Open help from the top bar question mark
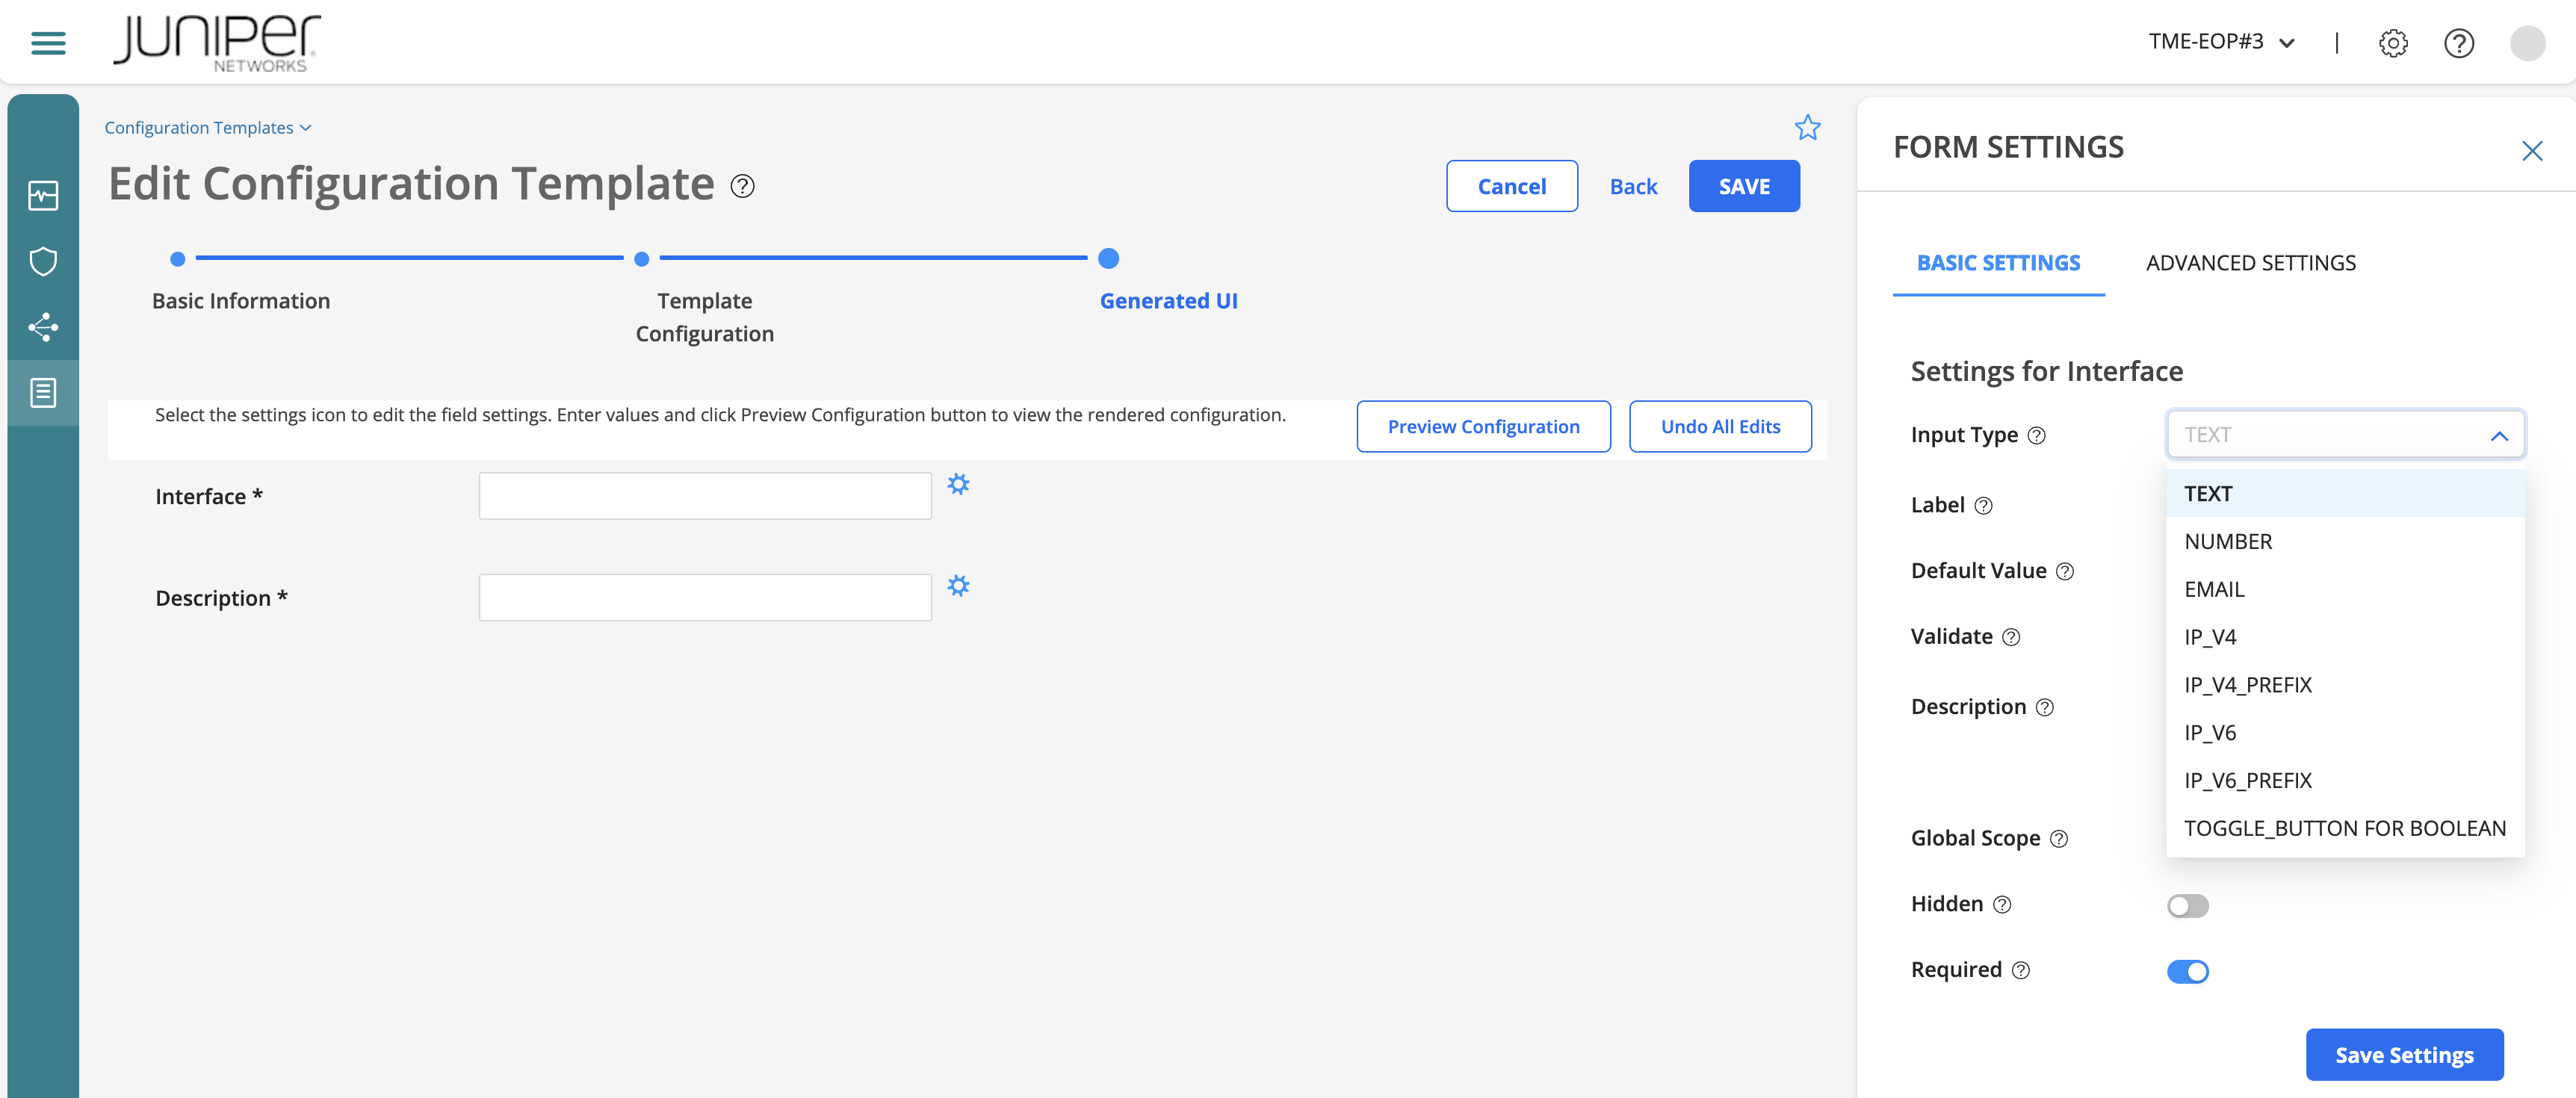2576x1098 pixels. pos(2459,42)
